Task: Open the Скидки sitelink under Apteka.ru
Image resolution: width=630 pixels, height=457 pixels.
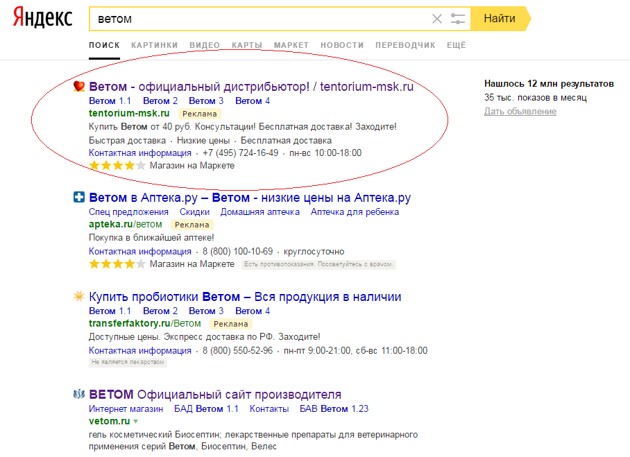Action: point(195,212)
